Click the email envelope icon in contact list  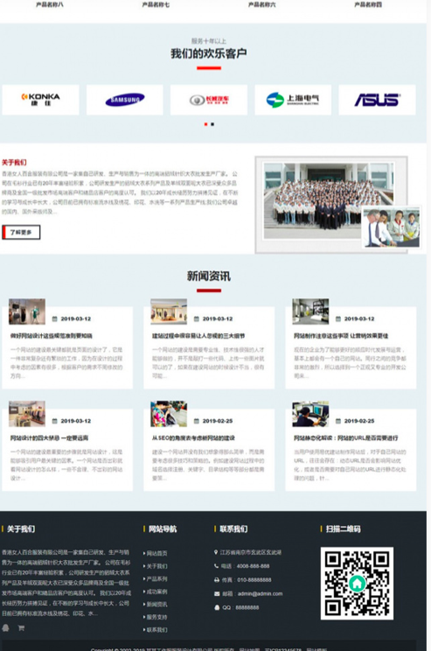point(217,594)
